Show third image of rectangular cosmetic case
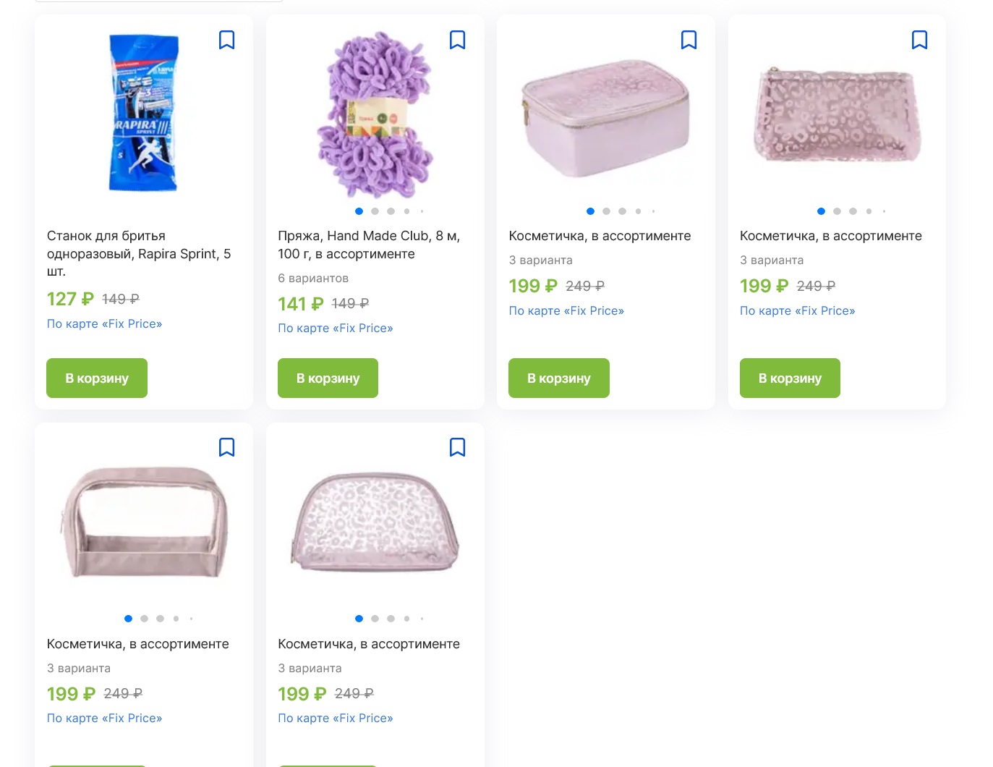 622,211
